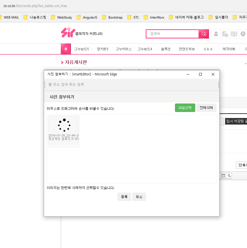Image resolution: width=247 pixels, height=248 pixels.
Task: Open the new posts icon
Action: 225,34
